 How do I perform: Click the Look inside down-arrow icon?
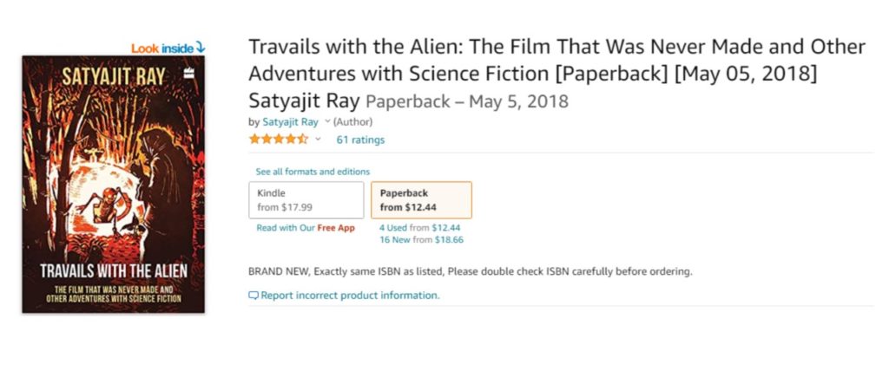pyautogui.click(x=201, y=48)
